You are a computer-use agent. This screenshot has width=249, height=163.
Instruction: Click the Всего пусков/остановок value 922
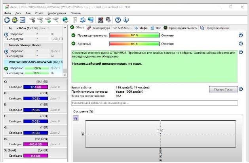118,96
